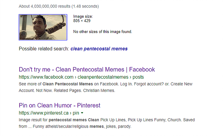Click the 'Image size:' label
This screenshot has height=136, width=223.
coord(83,16)
